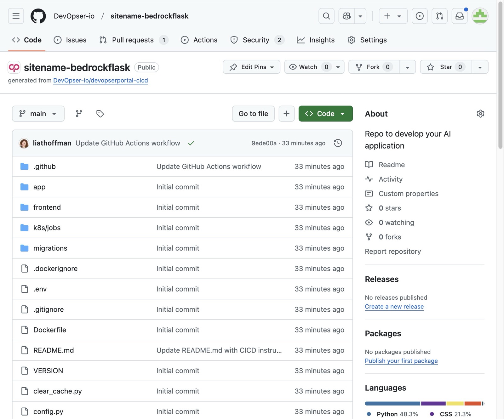The width and height of the screenshot is (504, 419).
Task: Switch to the Actions tab
Action: point(199,40)
